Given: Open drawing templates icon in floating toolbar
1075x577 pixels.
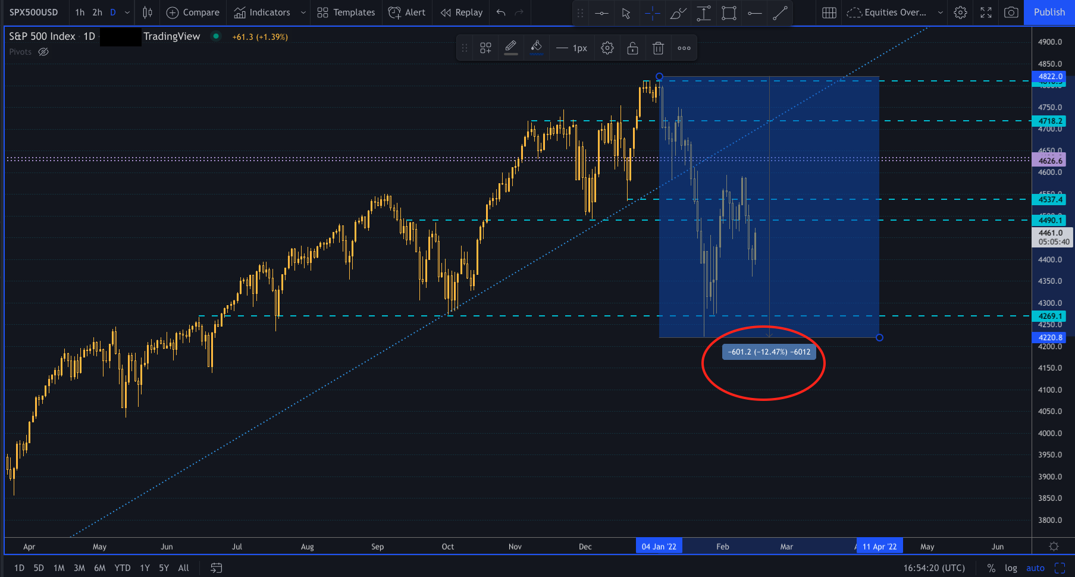Looking at the screenshot, I should point(485,48).
